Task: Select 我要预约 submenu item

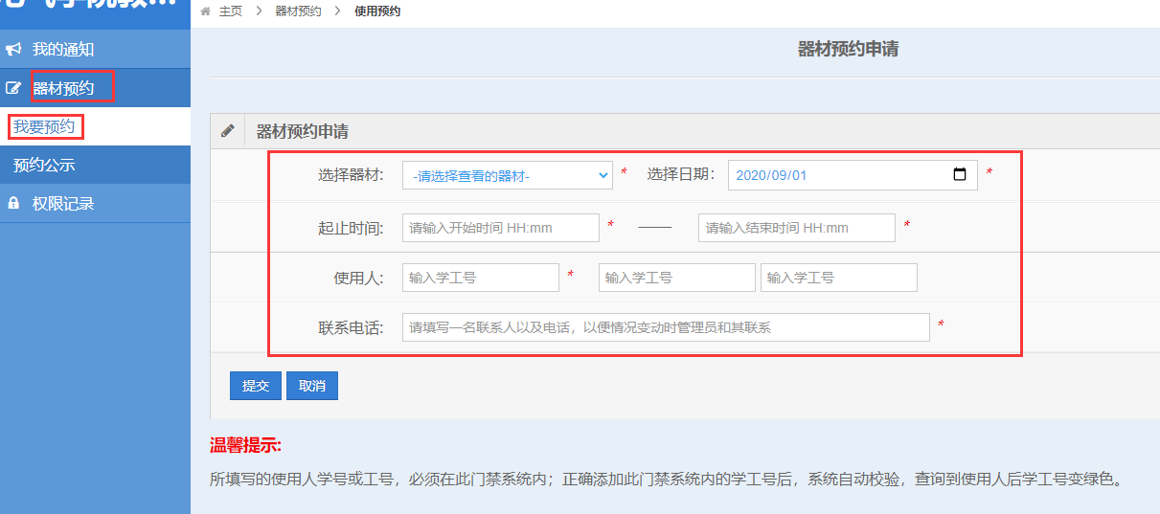Action: (44, 126)
